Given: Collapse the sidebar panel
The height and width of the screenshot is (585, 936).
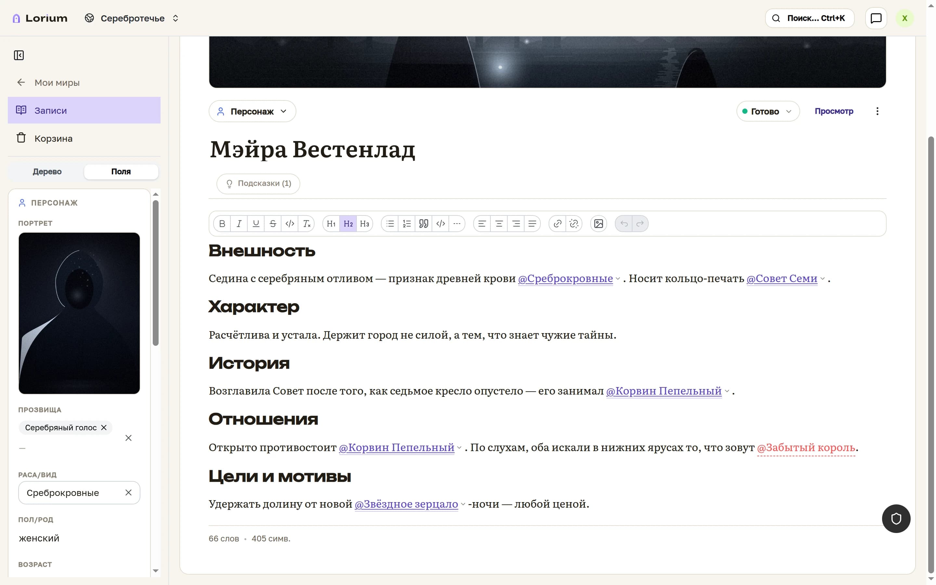Looking at the screenshot, I should coord(19,55).
